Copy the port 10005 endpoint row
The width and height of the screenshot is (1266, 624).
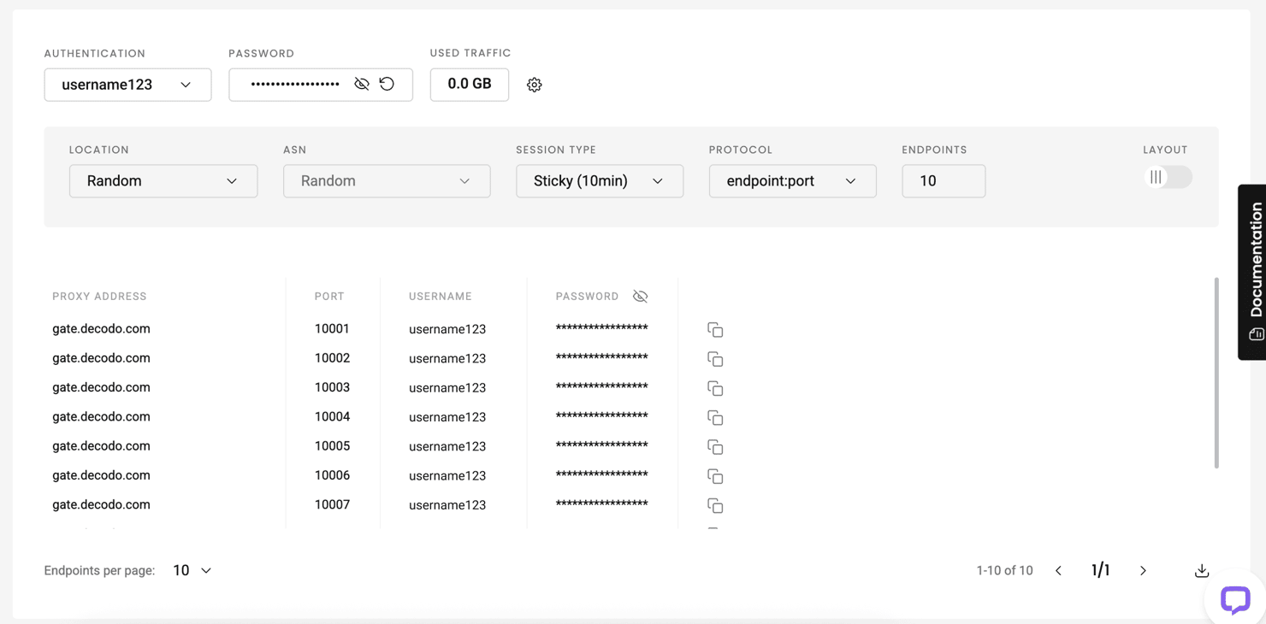click(715, 447)
